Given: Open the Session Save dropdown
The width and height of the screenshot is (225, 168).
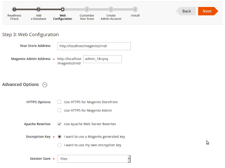Looking at the screenshot, I should point(94,159).
